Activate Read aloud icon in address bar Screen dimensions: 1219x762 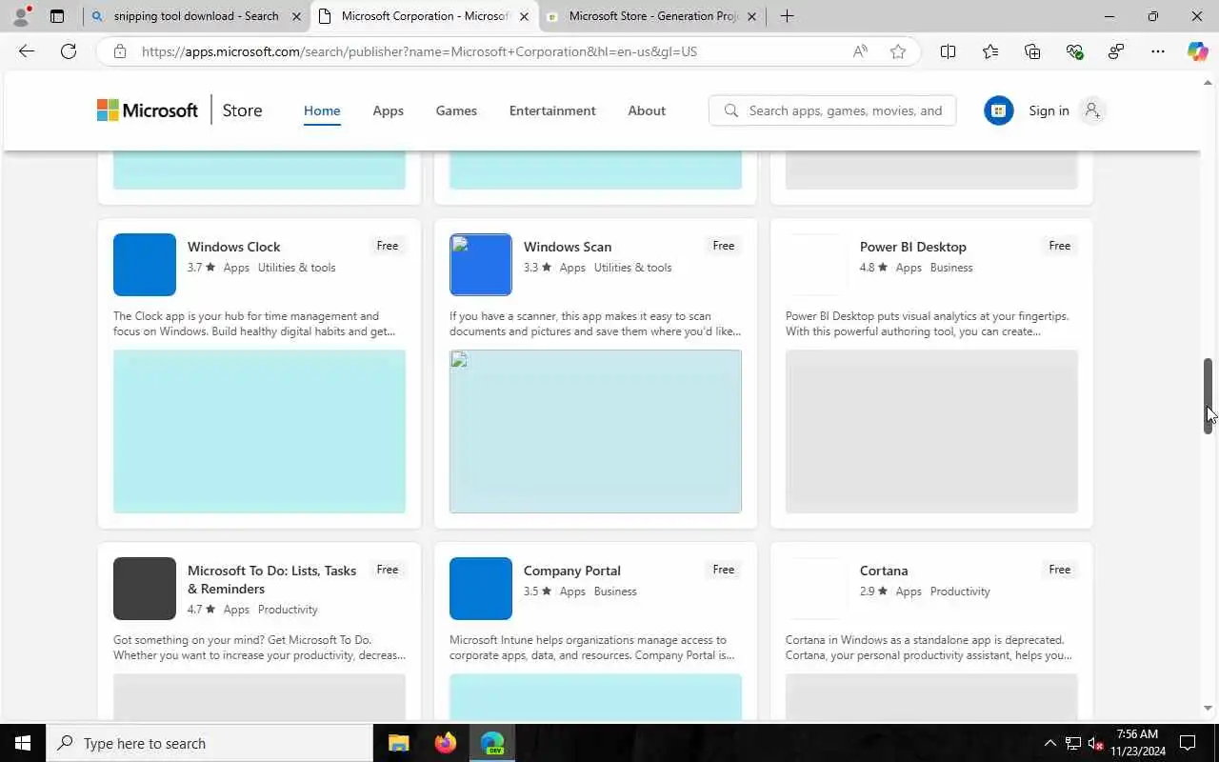860,51
